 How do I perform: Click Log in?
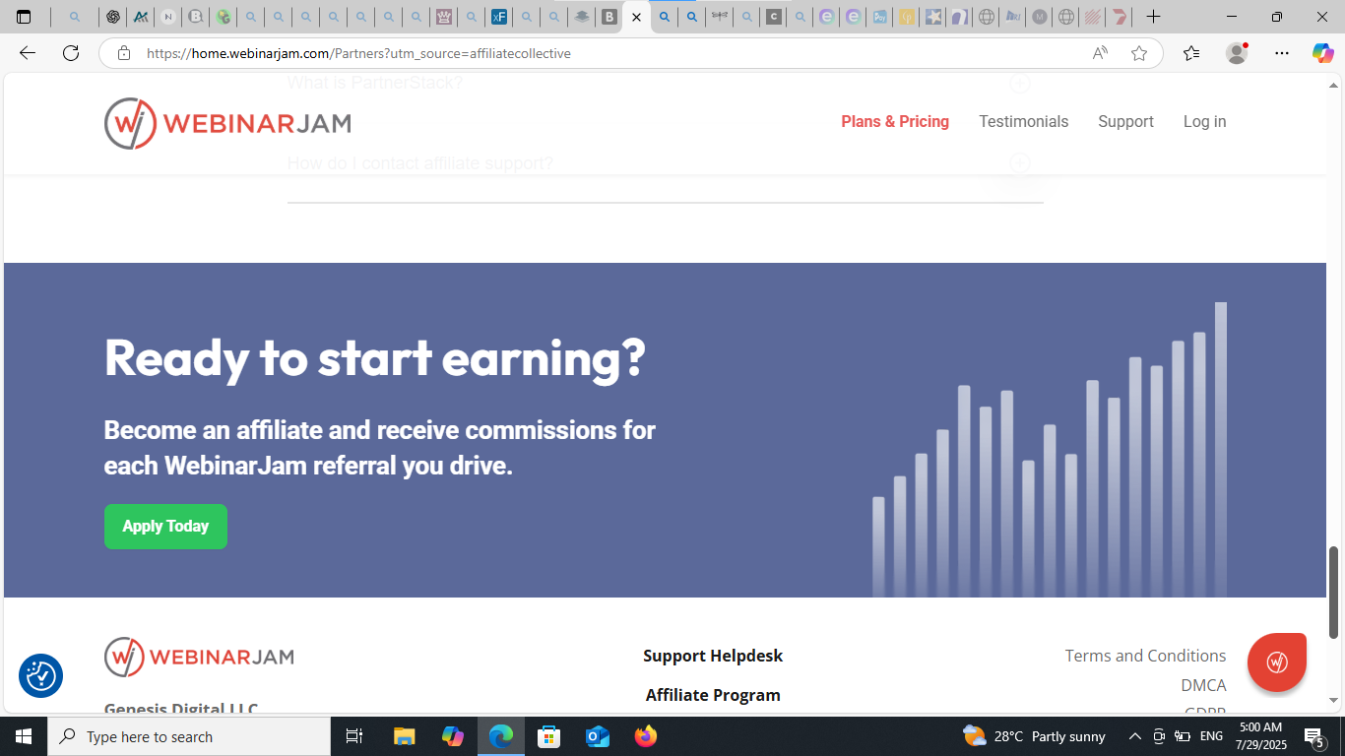pyautogui.click(x=1204, y=121)
